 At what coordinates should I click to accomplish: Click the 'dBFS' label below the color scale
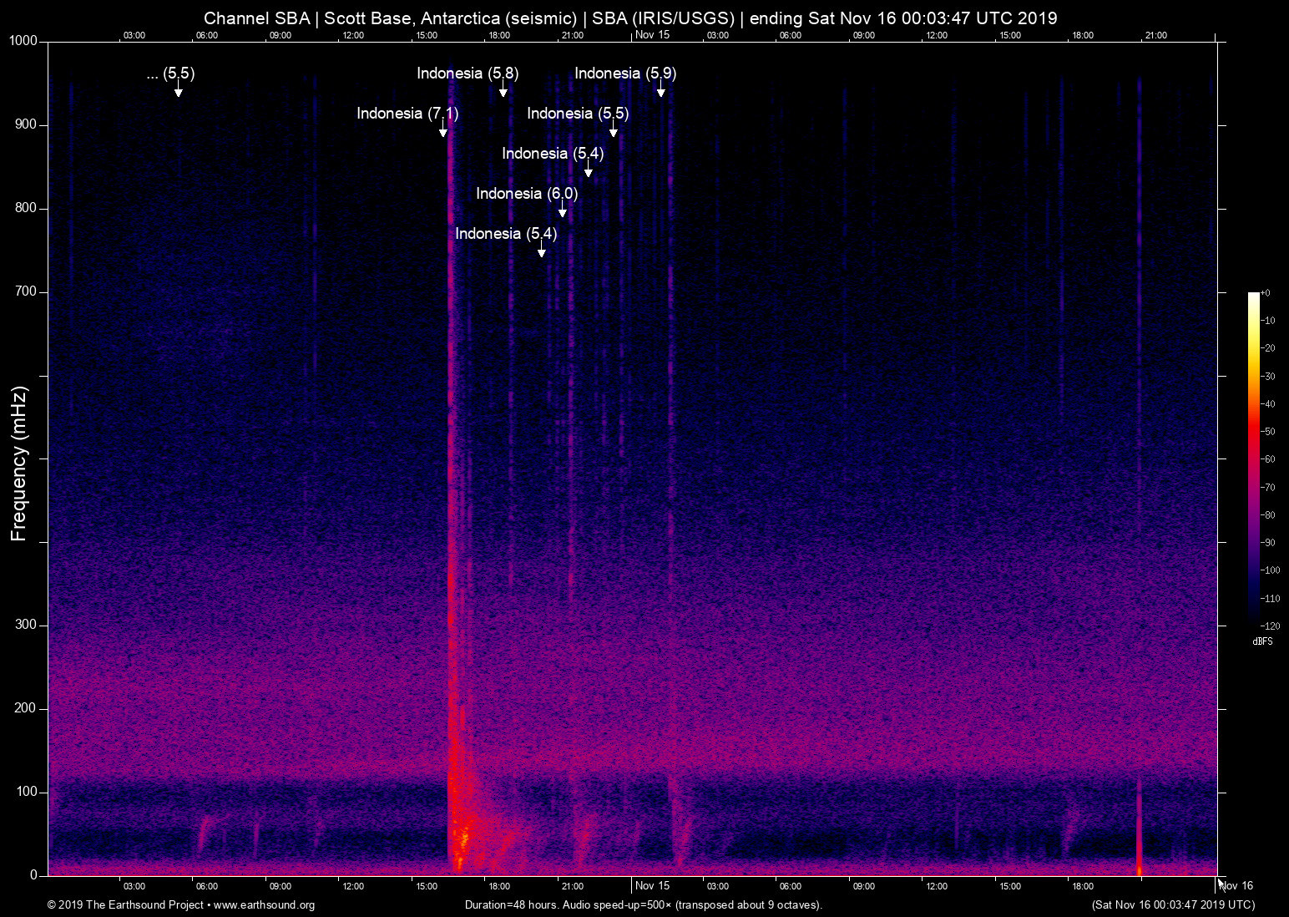(x=1262, y=641)
